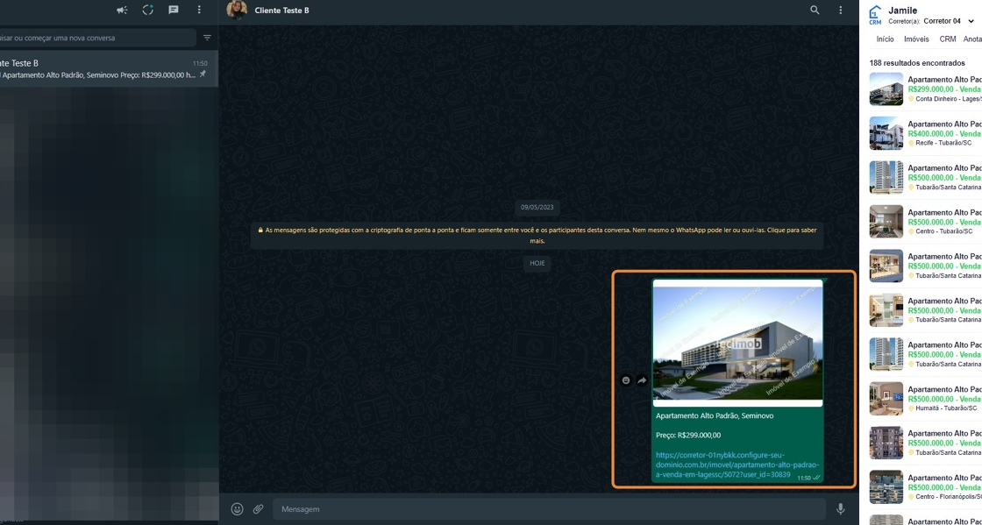Open the chat list three-dot menu
Screen dimensions: 982x525
(x=199, y=11)
